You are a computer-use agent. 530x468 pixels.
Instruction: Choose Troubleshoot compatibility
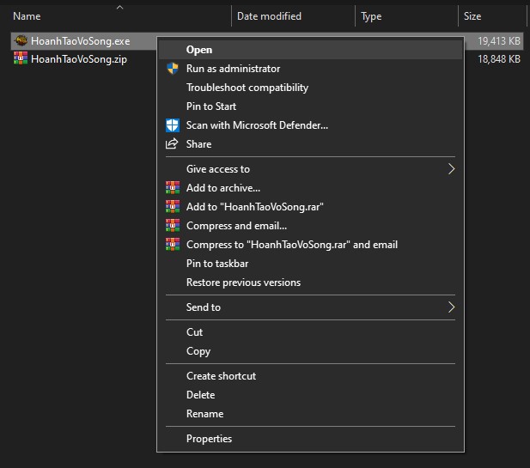pos(247,88)
